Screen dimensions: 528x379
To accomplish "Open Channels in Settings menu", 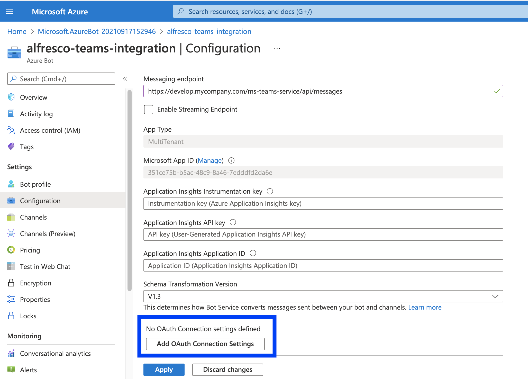I will tap(33, 217).
